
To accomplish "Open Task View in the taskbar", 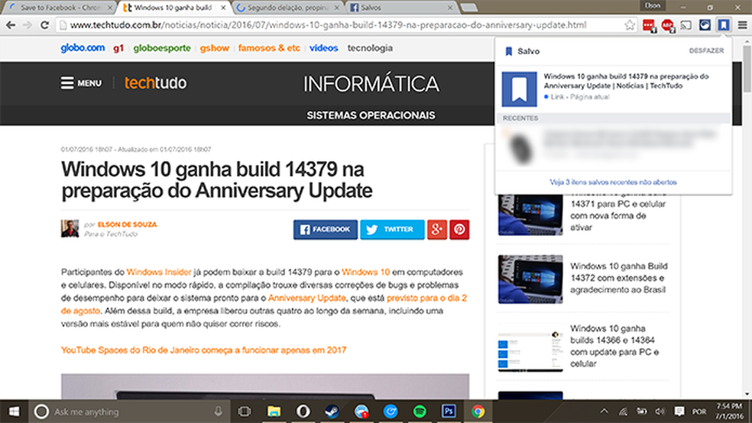I will (x=245, y=411).
